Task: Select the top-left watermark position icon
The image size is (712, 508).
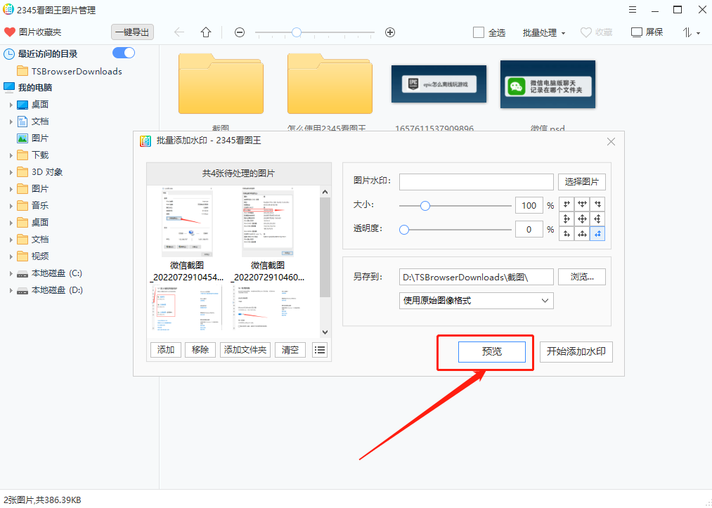Action: [567, 204]
